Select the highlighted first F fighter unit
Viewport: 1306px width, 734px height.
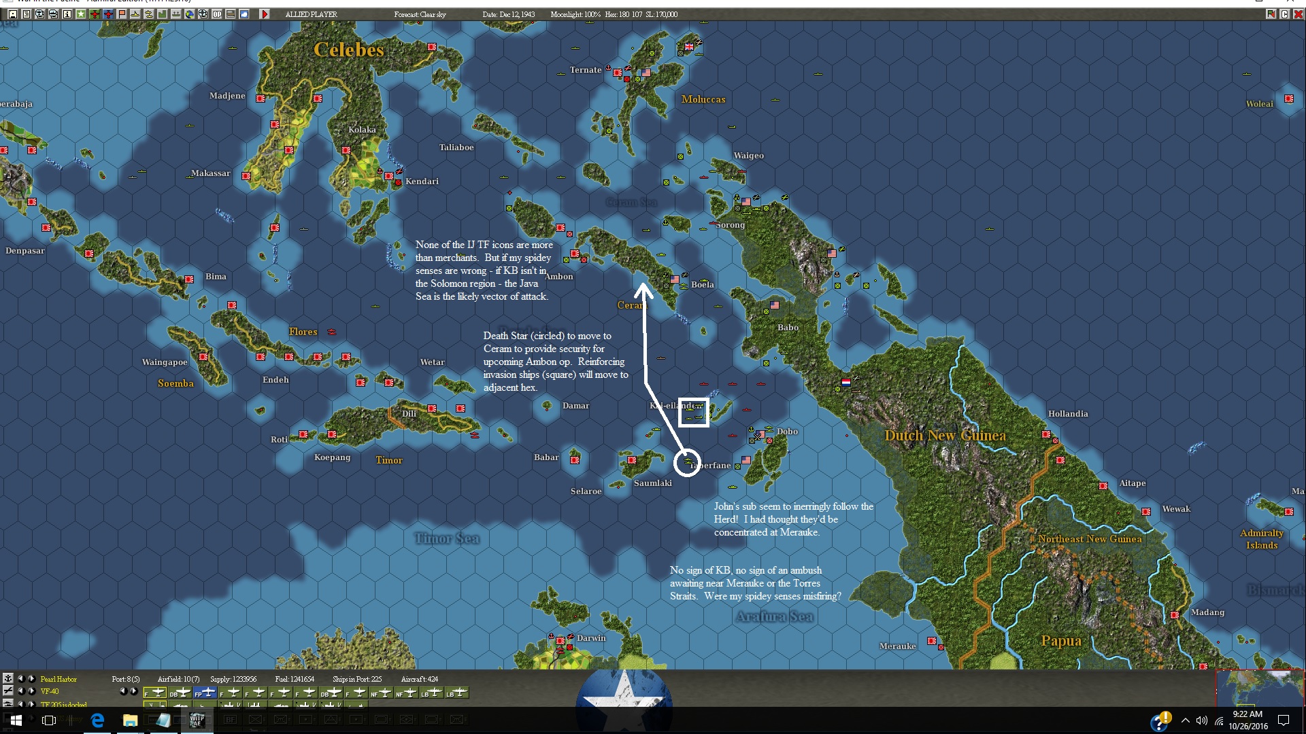(x=154, y=693)
